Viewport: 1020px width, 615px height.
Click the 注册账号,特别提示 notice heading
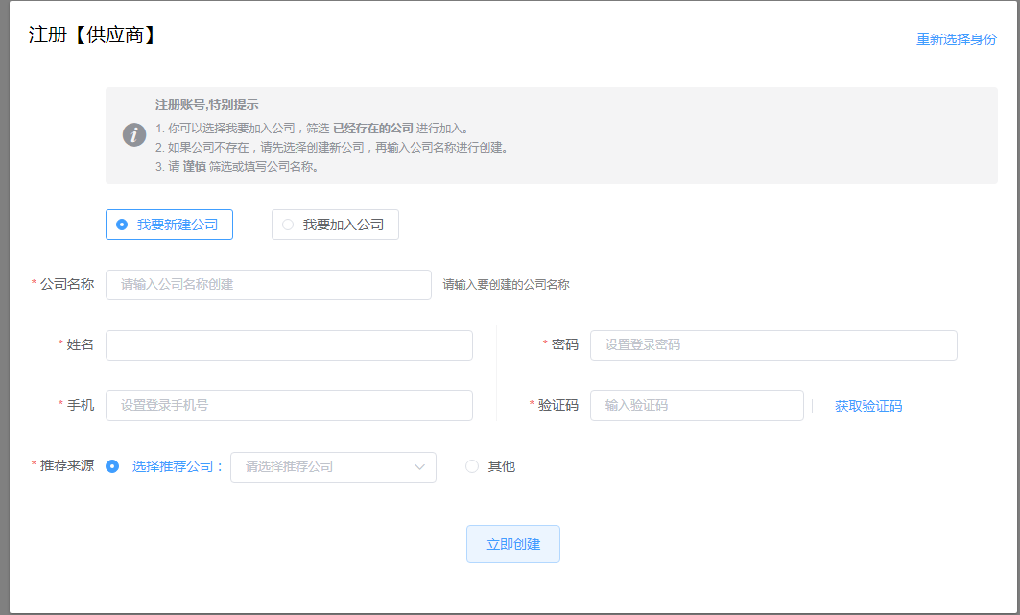click(206, 105)
